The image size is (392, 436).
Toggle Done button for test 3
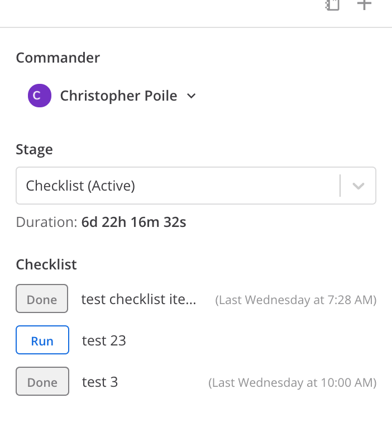42,382
